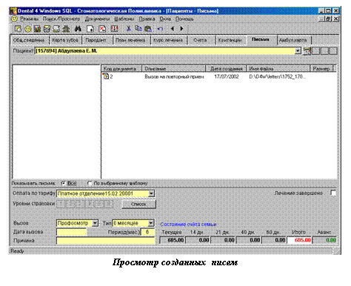Tick the 'Лечение завершено' checkbox

click(x=333, y=193)
